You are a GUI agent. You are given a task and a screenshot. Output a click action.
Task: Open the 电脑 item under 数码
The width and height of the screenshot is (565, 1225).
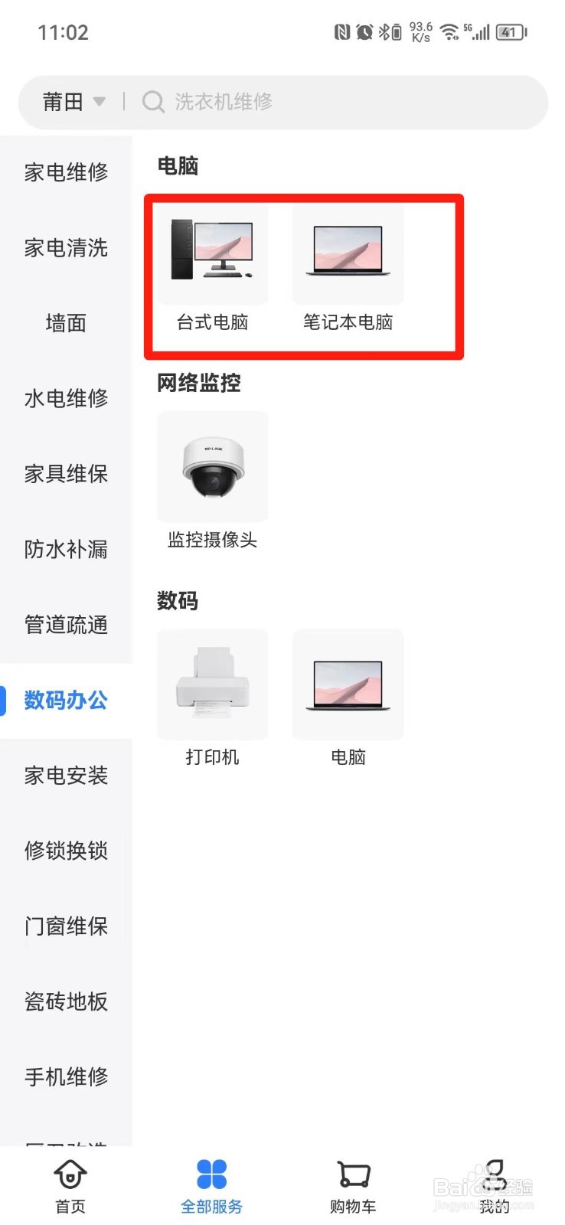coord(348,698)
